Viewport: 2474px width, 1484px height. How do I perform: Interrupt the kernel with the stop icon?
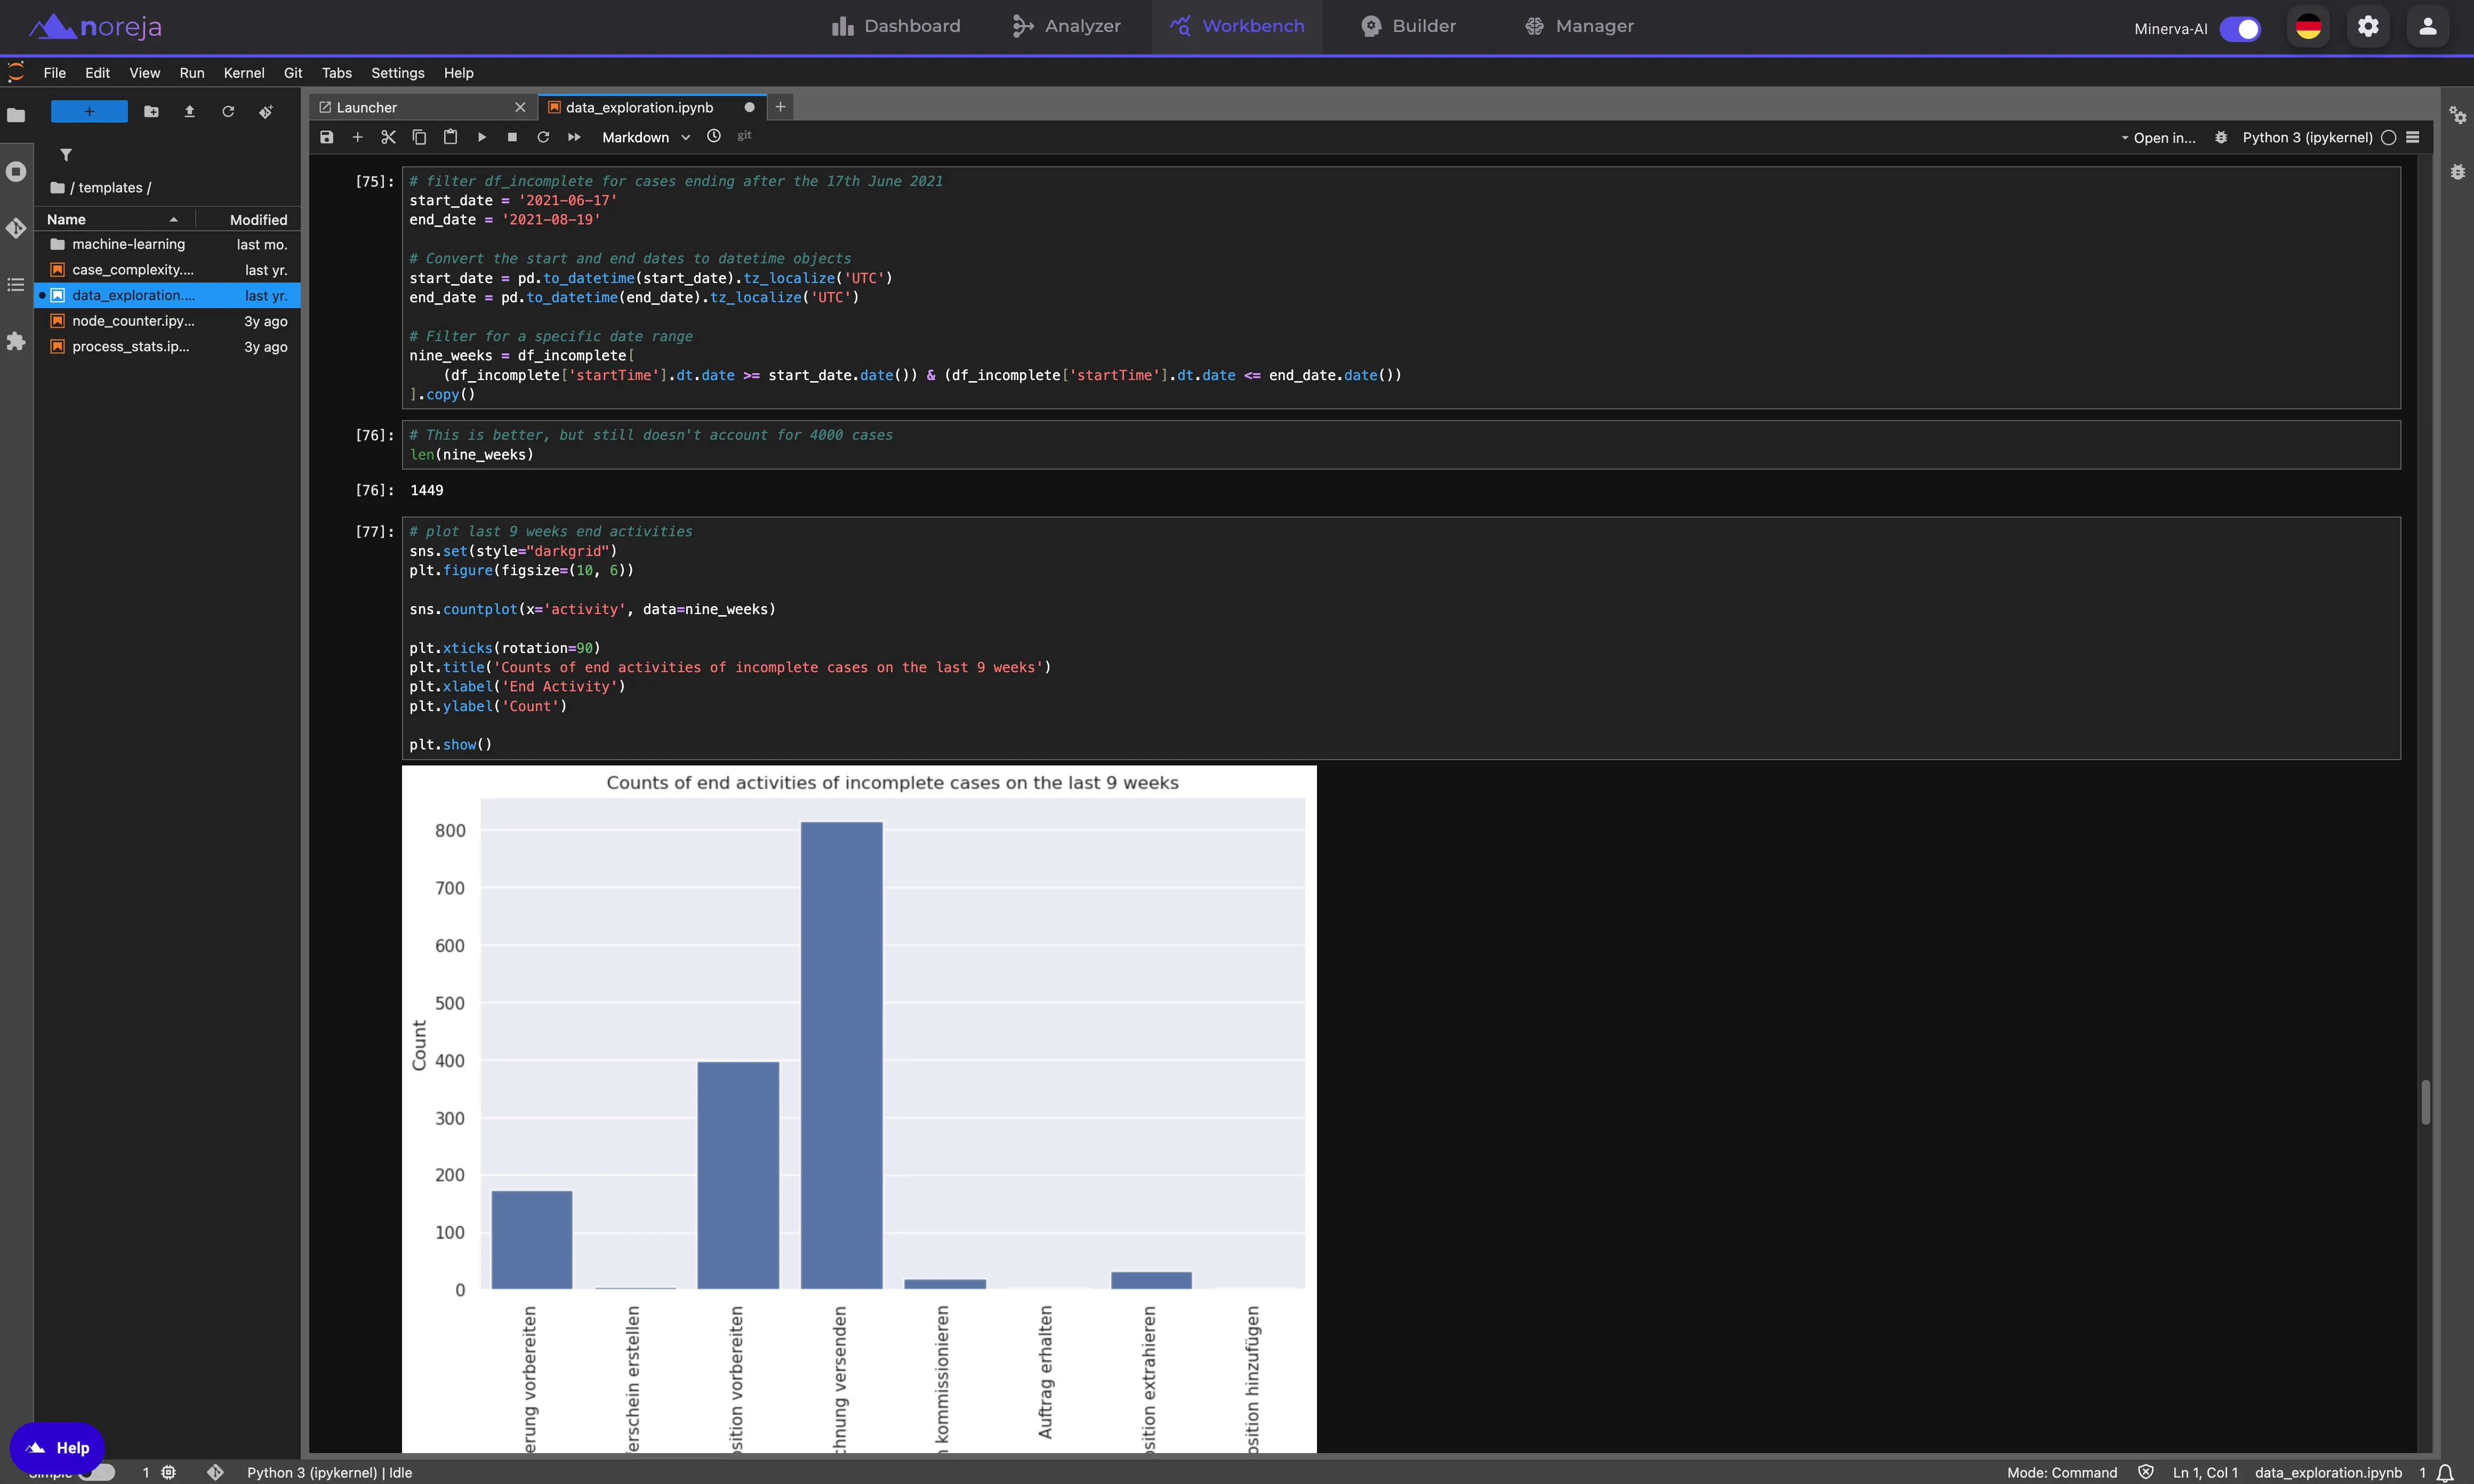coord(512,137)
